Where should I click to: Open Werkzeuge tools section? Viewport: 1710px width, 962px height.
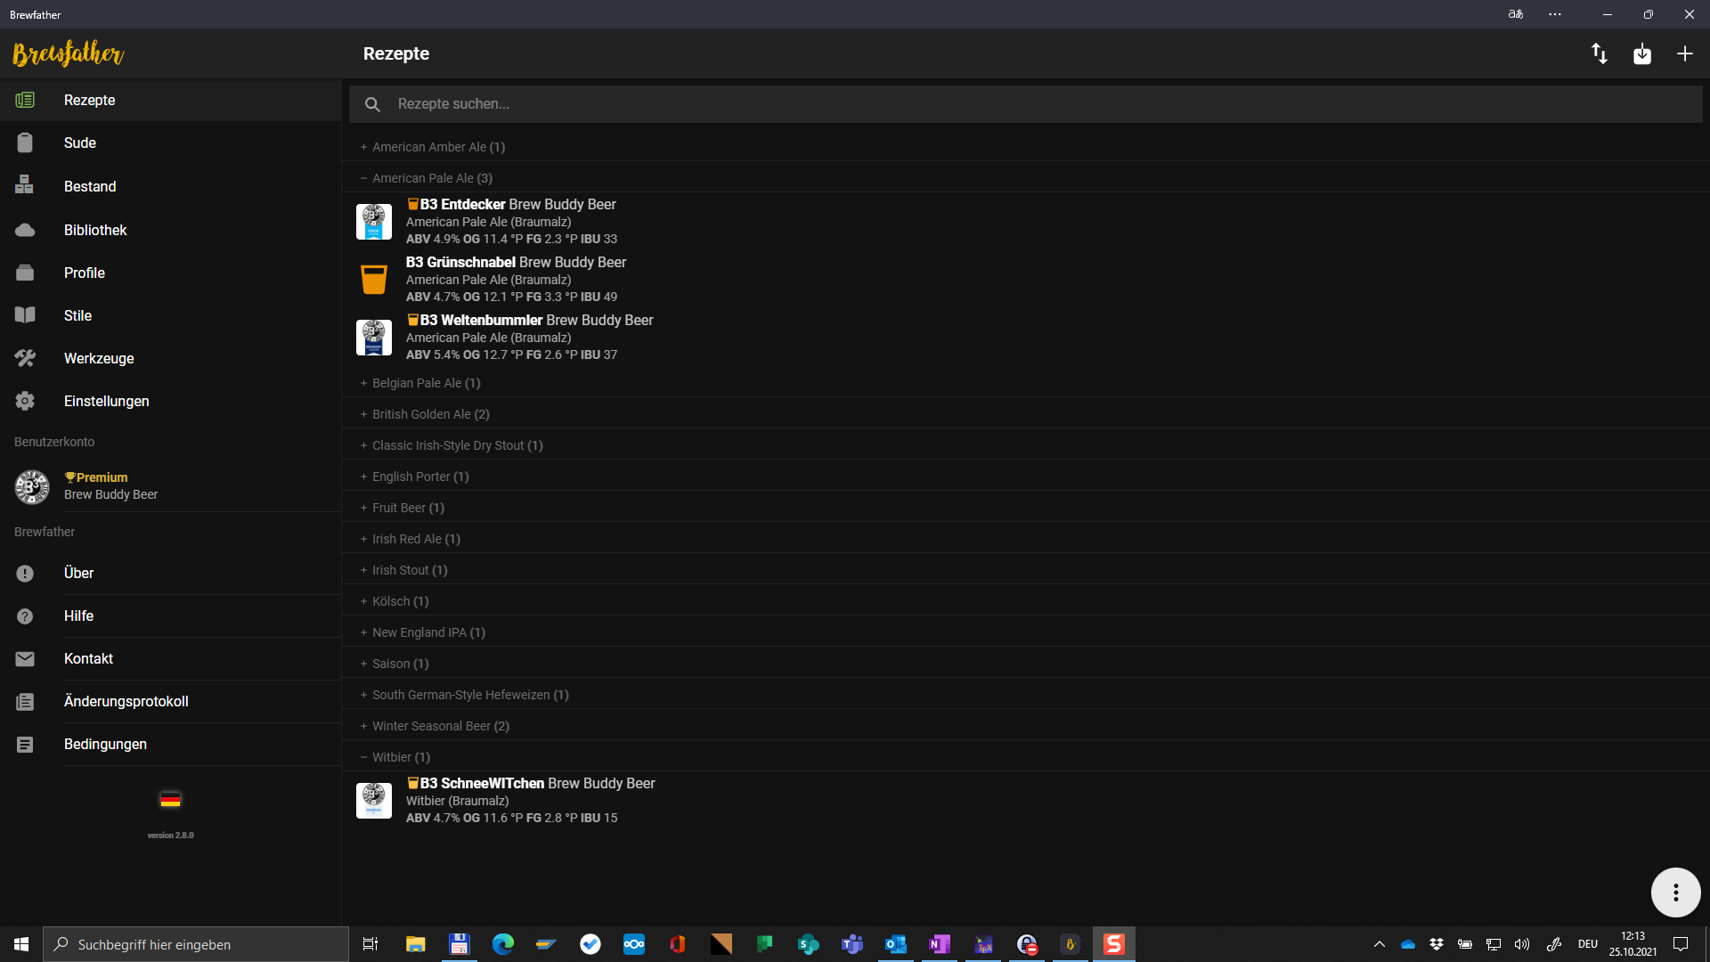(99, 358)
